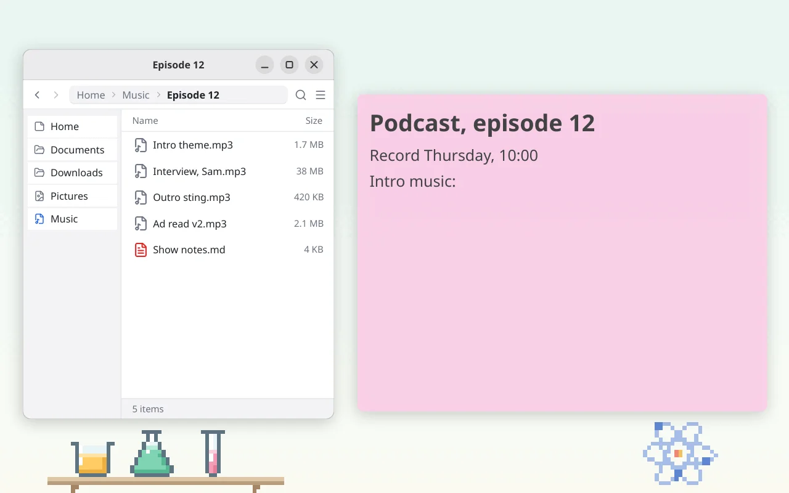The width and height of the screenshot is (789, 493).
Task: Open the hamburger menu in file manager
Action: [x=321, y=95]
